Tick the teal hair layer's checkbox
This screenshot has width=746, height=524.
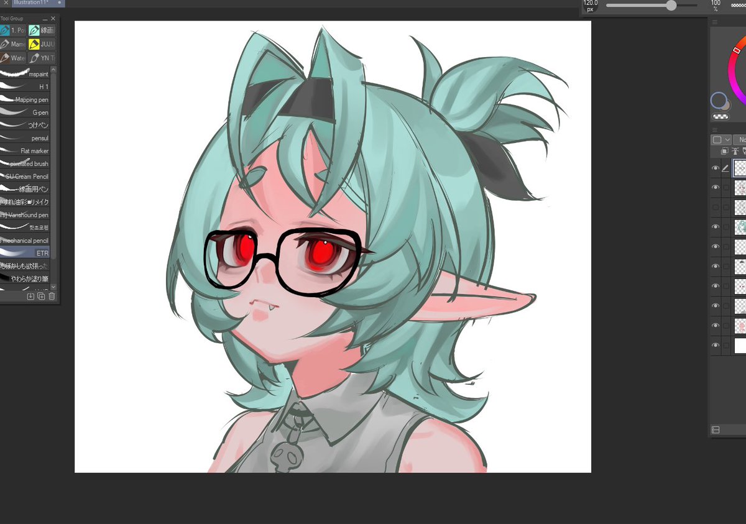pos(725,227)
